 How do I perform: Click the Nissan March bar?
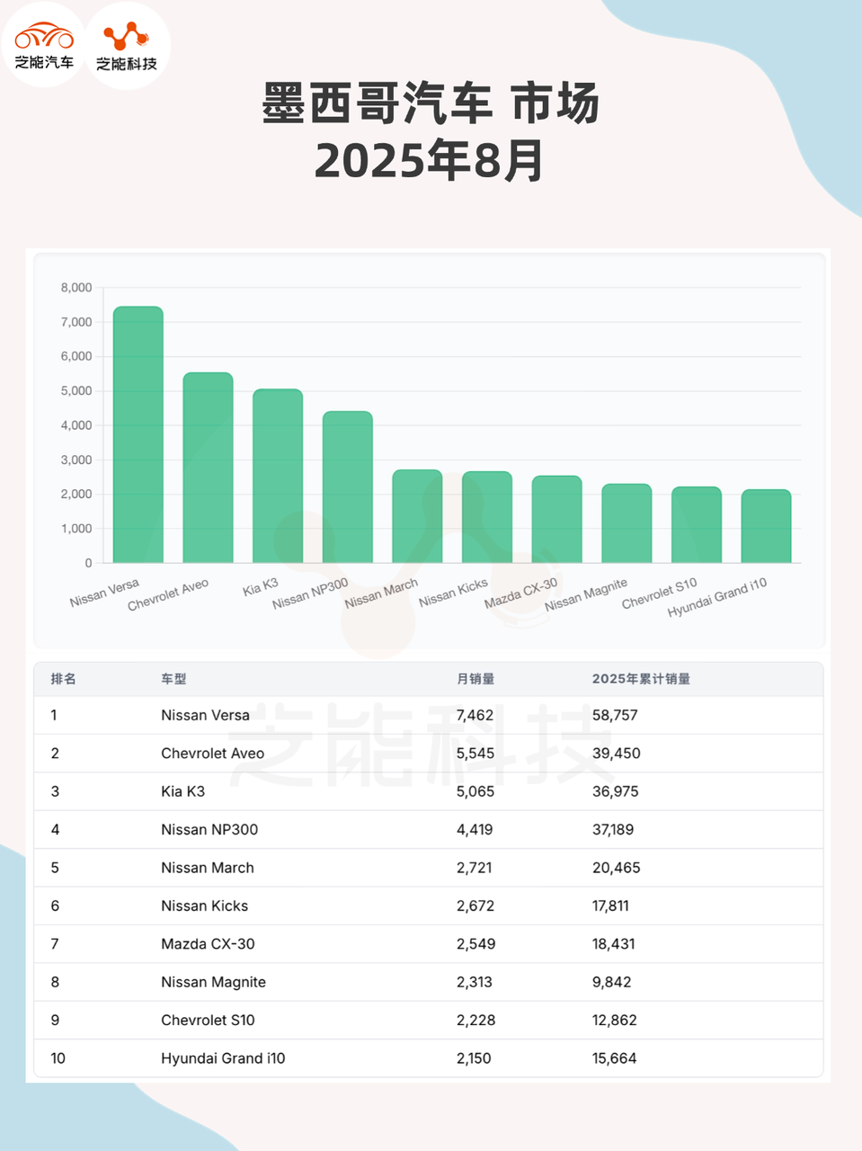click(417, 516)
